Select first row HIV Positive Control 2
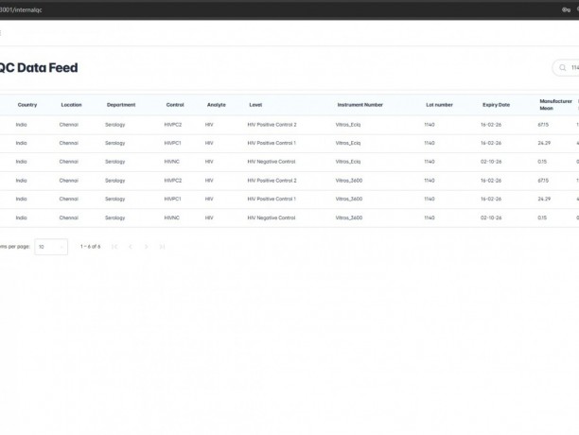The width and height of the screenshot is (579, 435). coord(289,125)
